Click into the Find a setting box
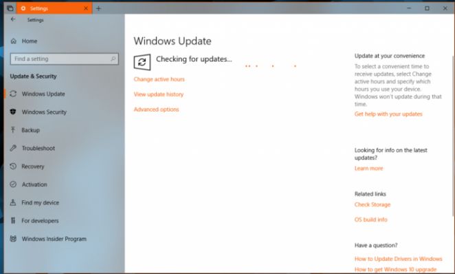Image resolution: width=455 pixels, height=274 pixels. click(x=65, y=59)
